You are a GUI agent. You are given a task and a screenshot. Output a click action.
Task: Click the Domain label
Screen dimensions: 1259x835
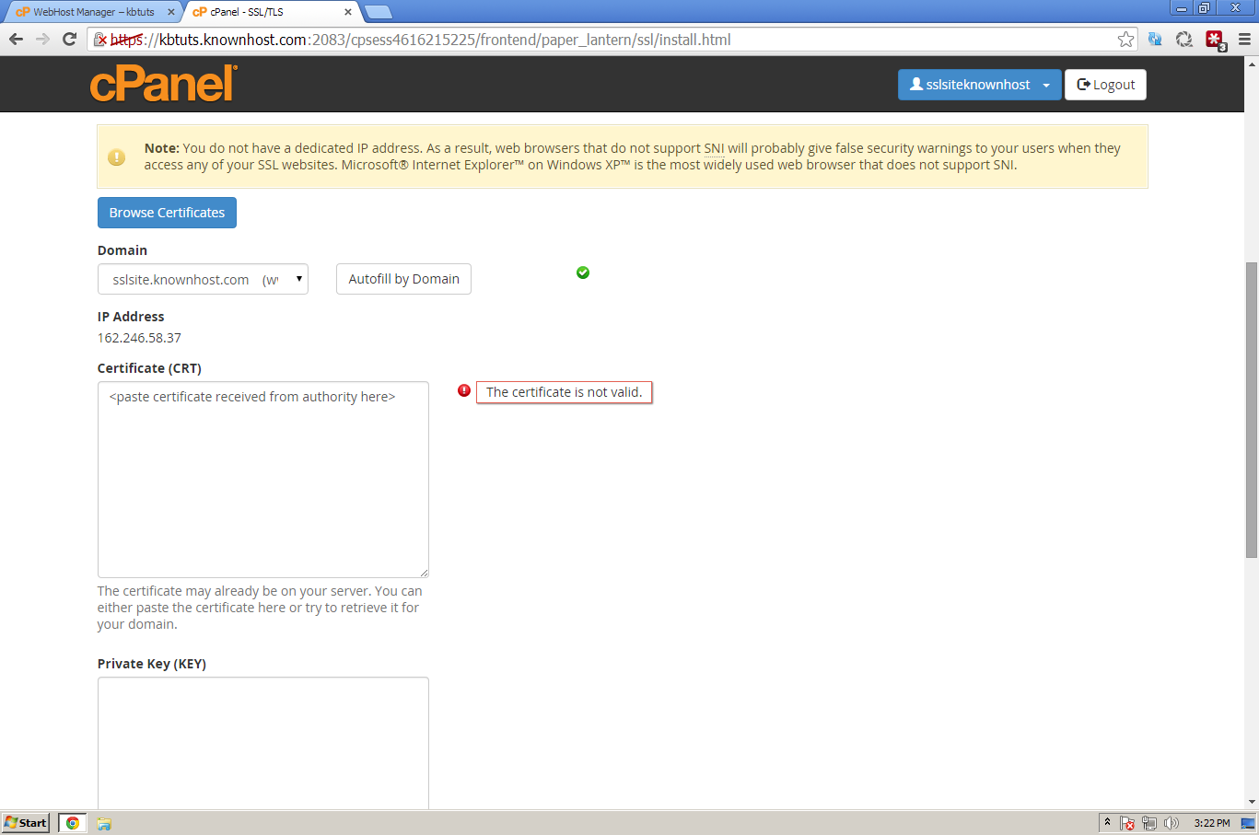(x=122, y=250)
